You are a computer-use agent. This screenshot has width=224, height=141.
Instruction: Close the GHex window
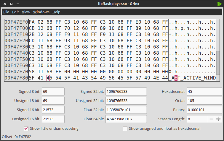[5, 4]
